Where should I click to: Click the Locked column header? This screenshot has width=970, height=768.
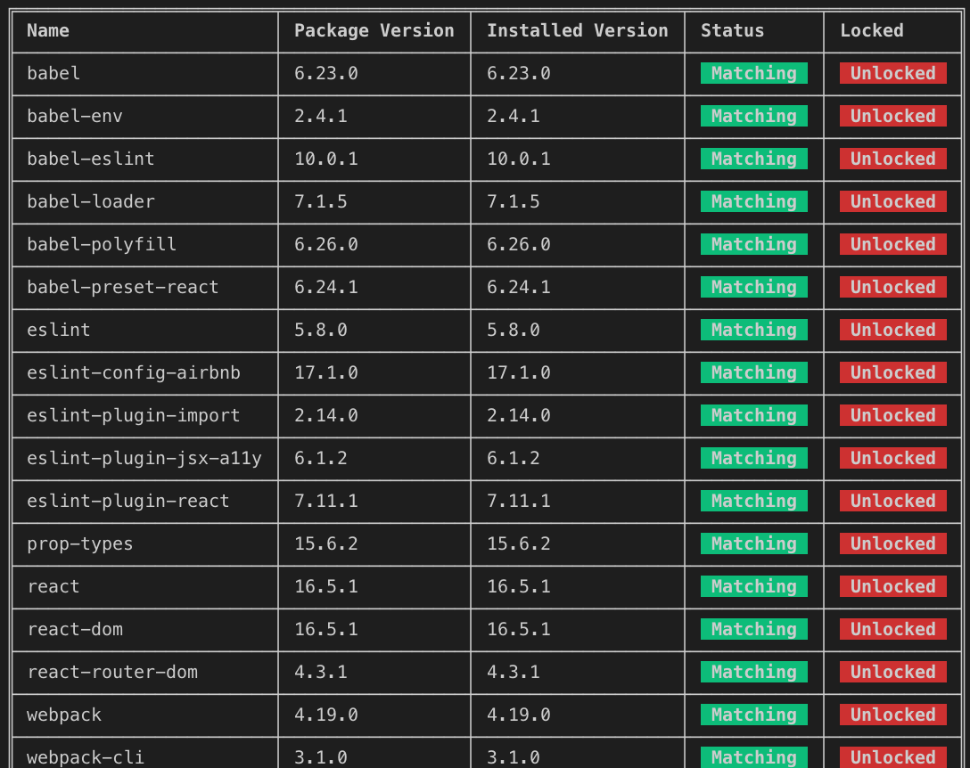coord(872,30)
